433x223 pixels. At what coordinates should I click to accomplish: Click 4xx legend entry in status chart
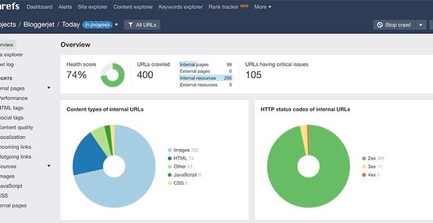371,174
